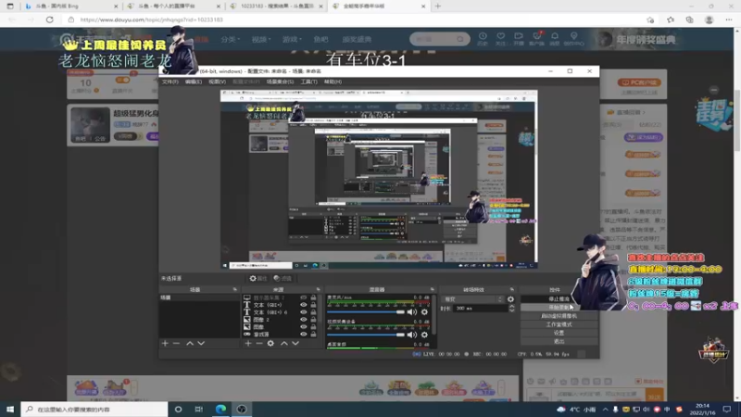
Task: Click the Studio Mode button
Action: [559, 324]
